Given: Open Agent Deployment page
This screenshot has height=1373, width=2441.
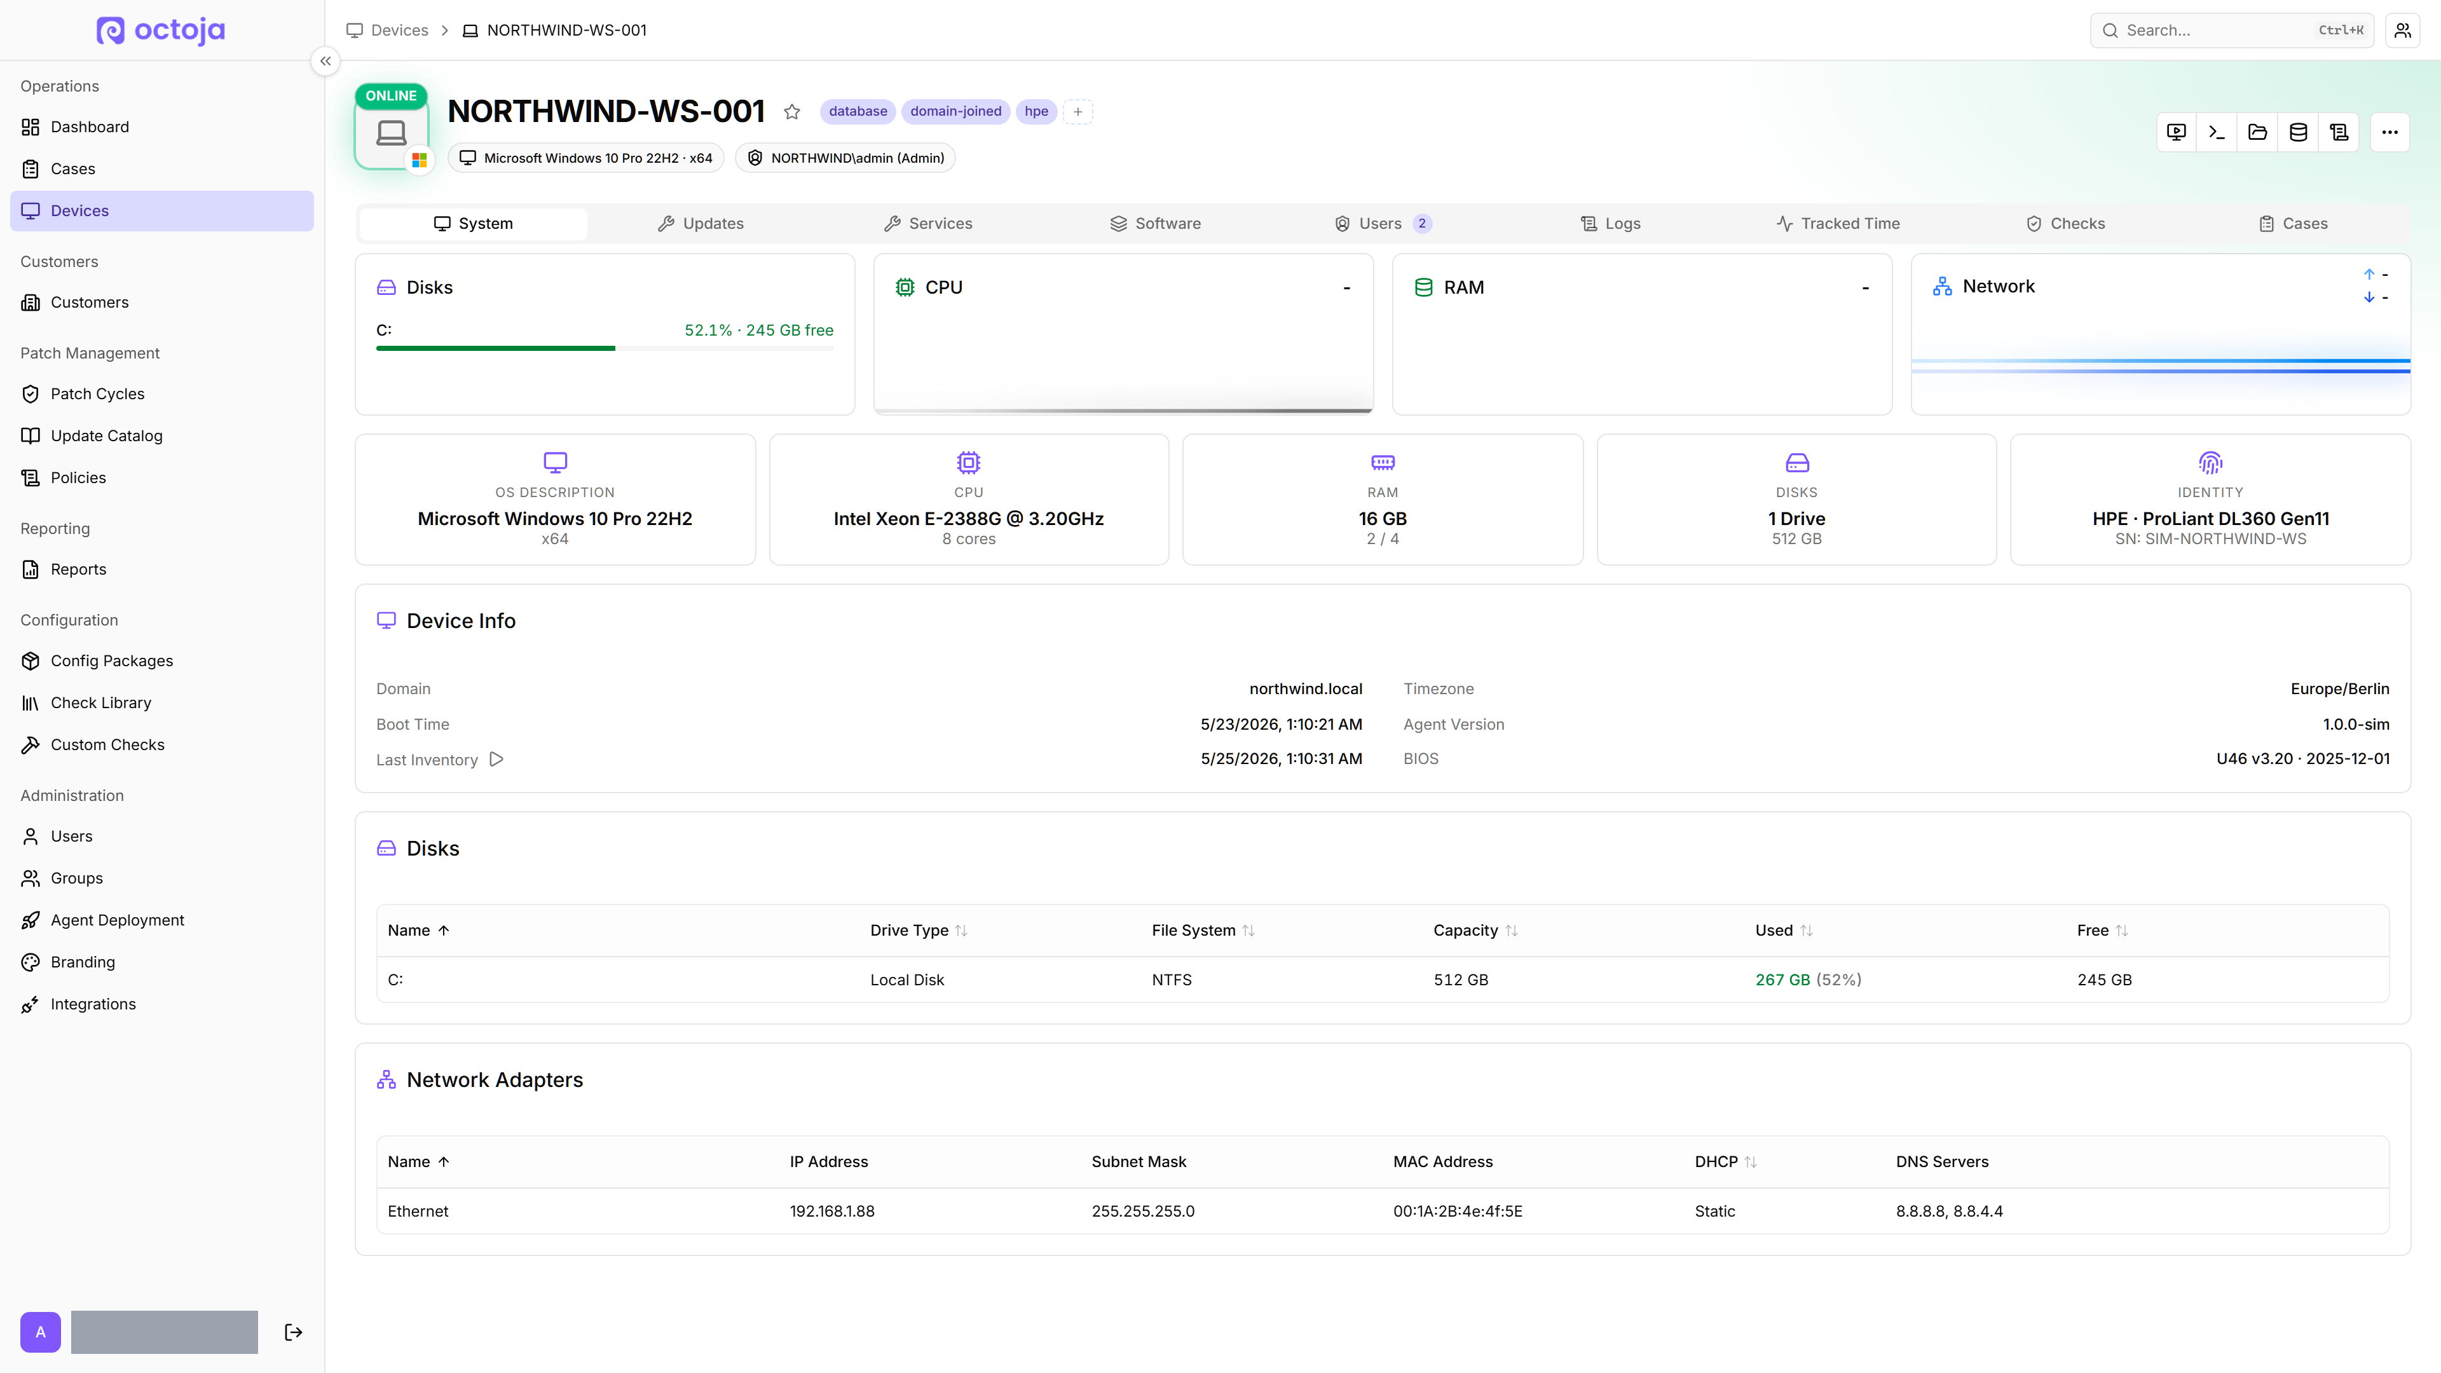Looking at the screenshot, I should click(162, 920).
